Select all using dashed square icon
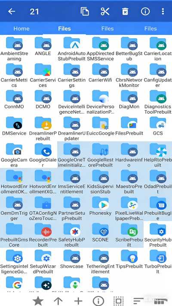Viewport: 172px width, 306px height. (118, 301)
